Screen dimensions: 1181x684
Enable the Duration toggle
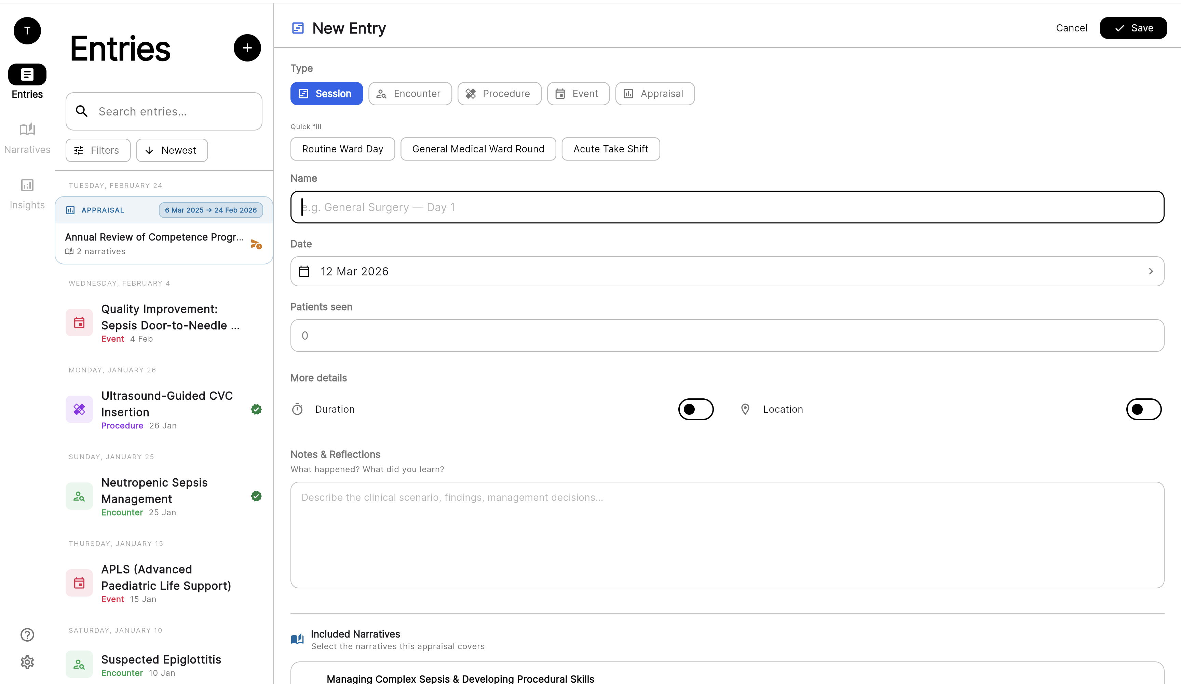click(695, 409)
